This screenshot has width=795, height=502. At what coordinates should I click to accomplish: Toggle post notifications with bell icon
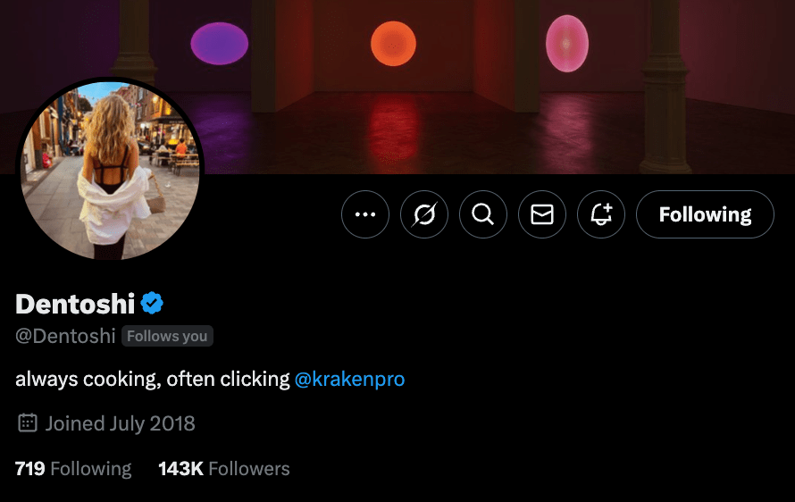click(x=601, y=214)
